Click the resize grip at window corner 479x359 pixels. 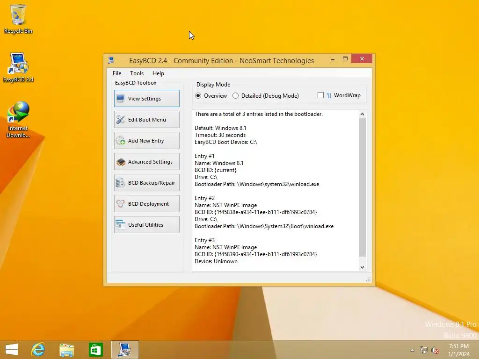point(368,279)
